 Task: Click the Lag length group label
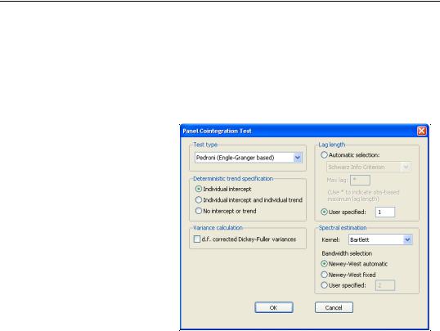click(332, 145)
